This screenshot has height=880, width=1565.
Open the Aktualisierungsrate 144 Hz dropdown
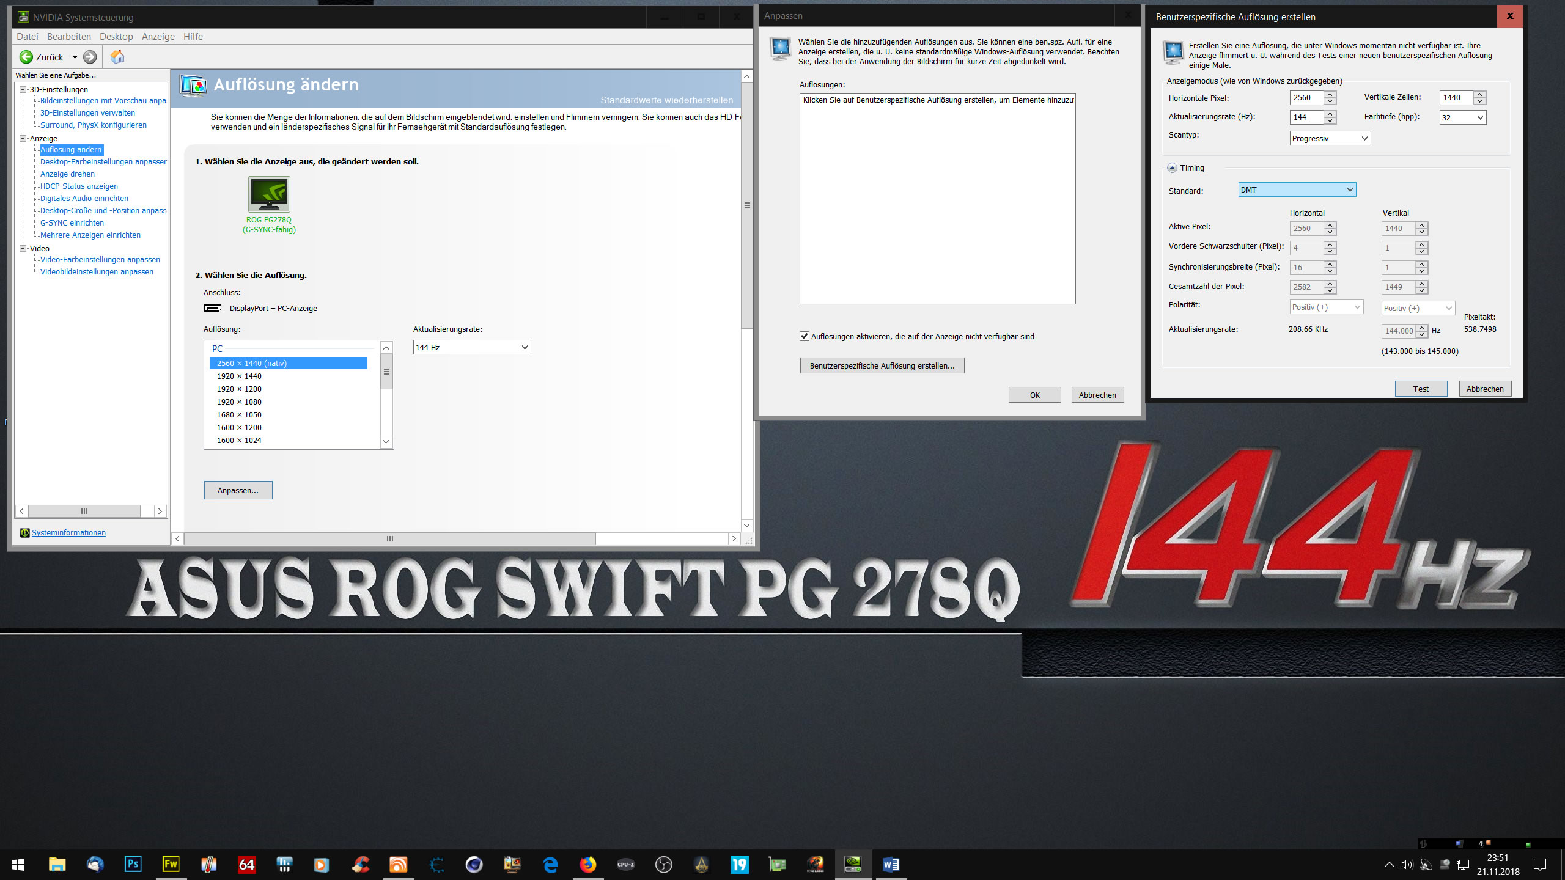(471, 347)
